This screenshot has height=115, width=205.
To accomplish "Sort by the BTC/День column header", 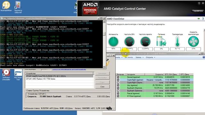I will [186, 74].
